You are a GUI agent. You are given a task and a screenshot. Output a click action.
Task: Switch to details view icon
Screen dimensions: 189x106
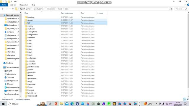[x=185, y=100]
